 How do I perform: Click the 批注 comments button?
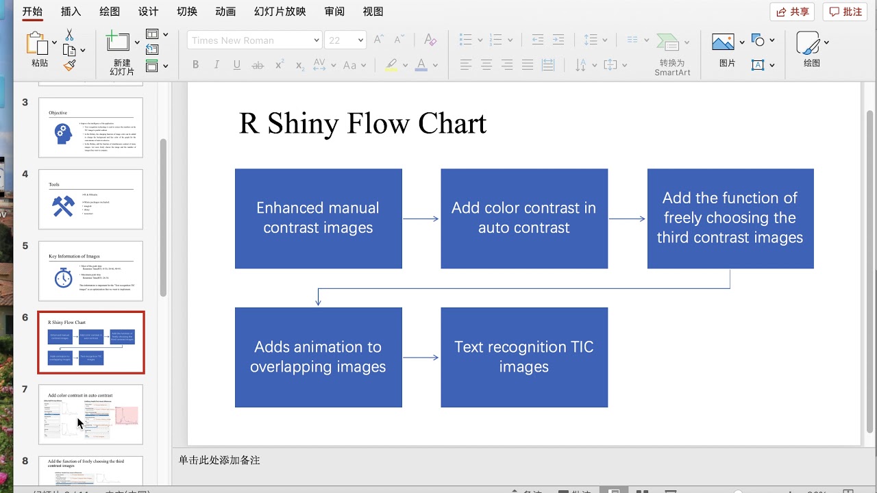pos(845,12)
